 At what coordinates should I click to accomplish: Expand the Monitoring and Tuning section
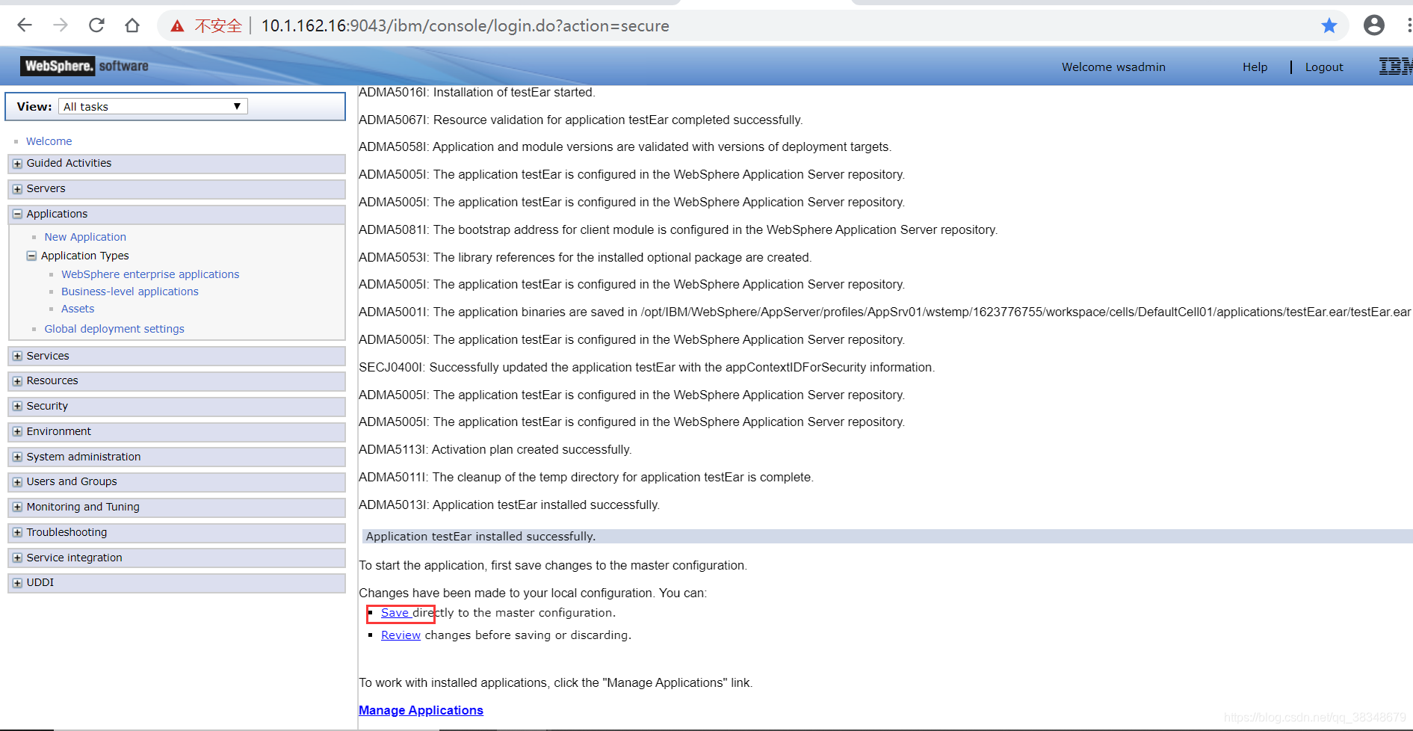click(x=17, y=507)
